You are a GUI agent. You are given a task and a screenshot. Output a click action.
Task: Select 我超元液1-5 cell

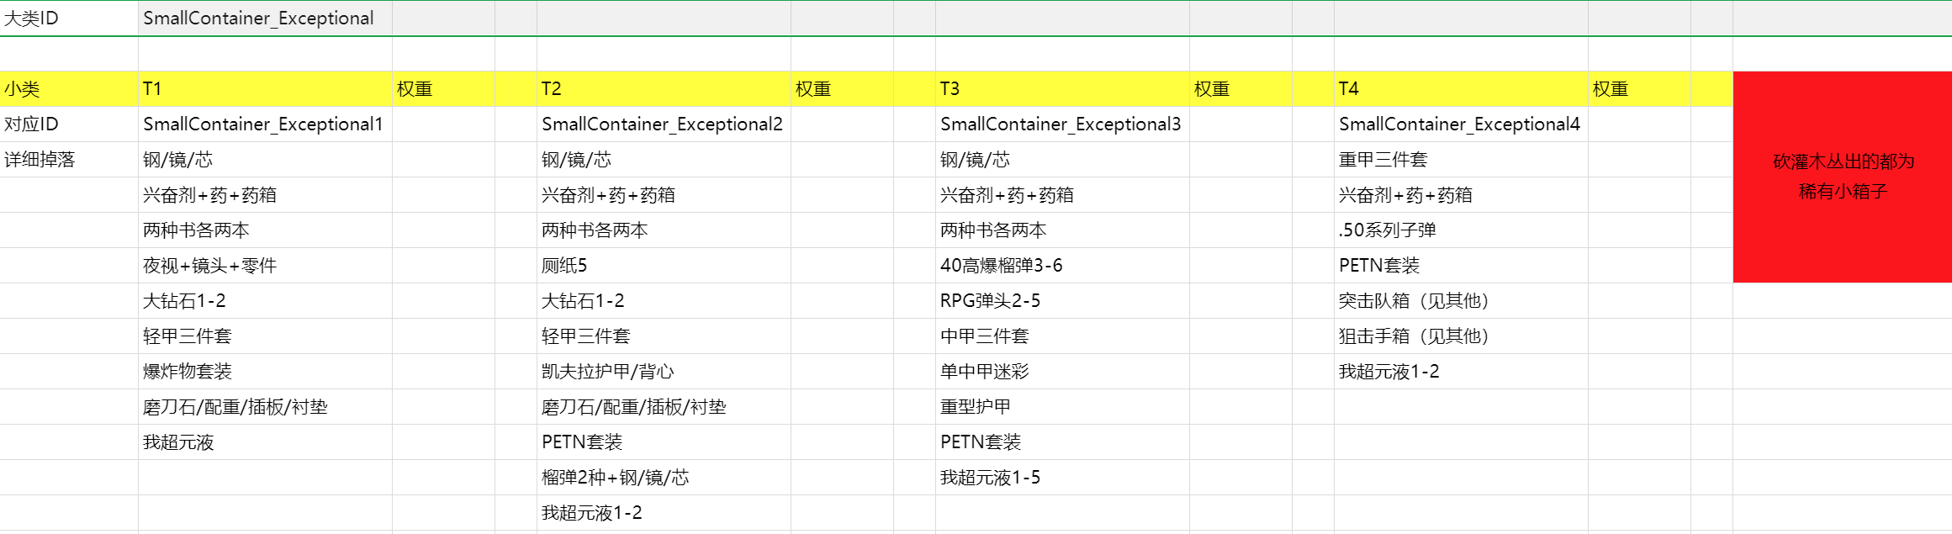pos(1062,478)
